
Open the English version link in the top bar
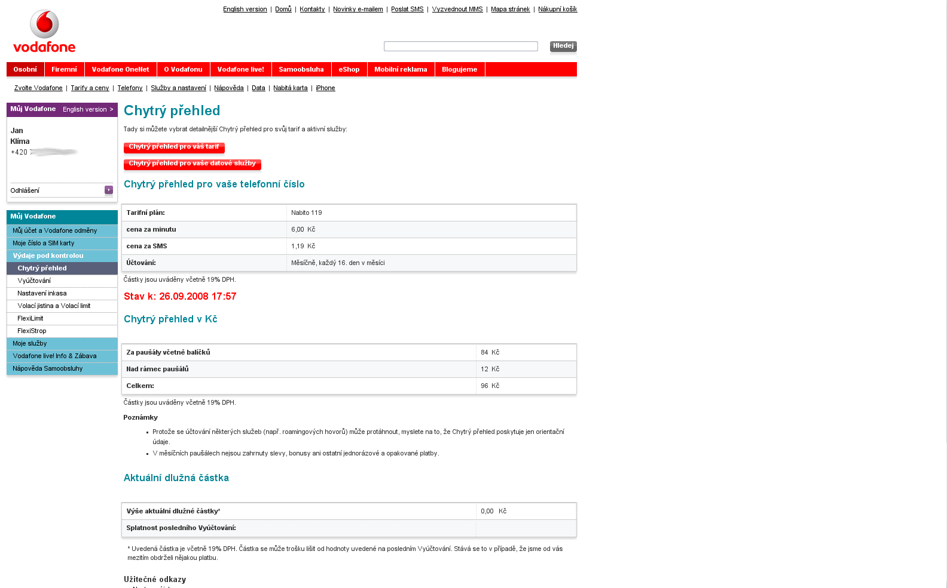245,9
